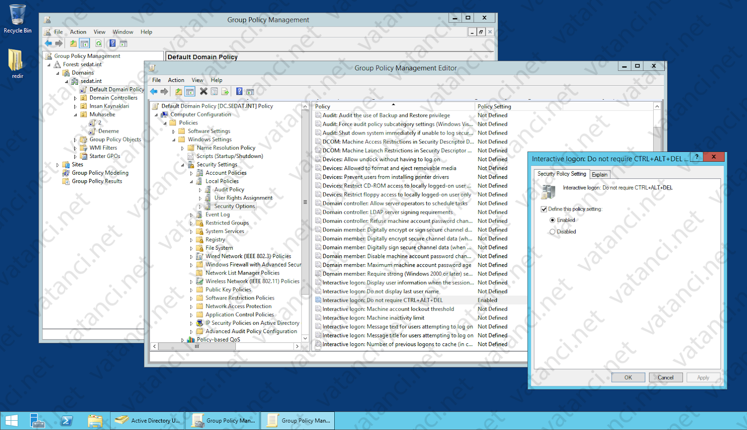Viewport: 747px width, 430px height.
Task: Toggle the Define this policy setting checkbox
Action: 544,209
